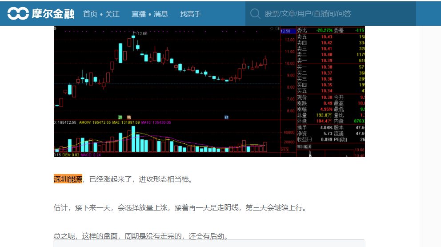The image size is (441, 247).
Task: Click the blue 财 marker under the chart
Action: pos(226,117)
